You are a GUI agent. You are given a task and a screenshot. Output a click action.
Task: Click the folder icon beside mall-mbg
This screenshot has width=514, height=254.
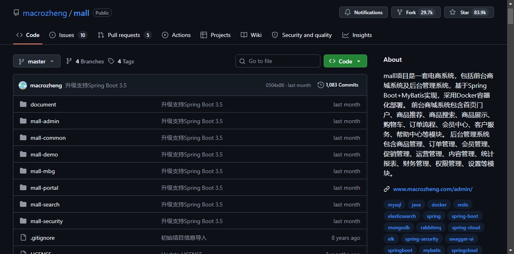click(x=23, y=171)
